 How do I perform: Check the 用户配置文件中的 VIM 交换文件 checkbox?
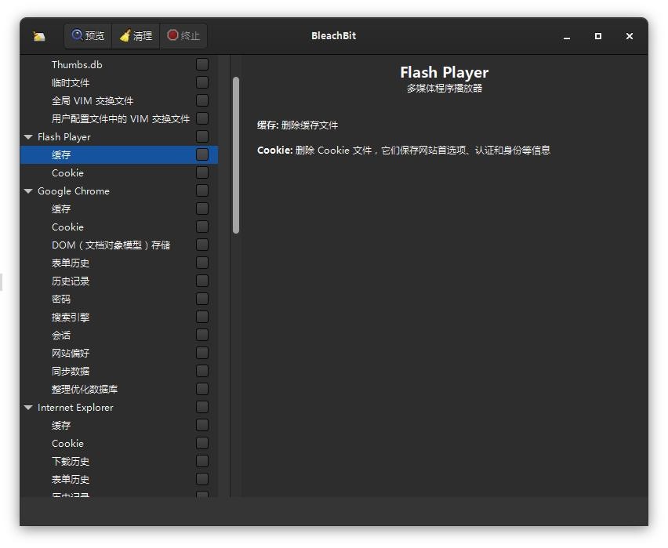202,119
